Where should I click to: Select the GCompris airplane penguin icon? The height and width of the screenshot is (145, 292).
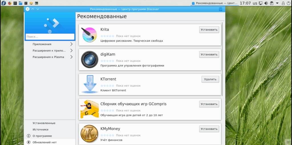coord(90,109)
